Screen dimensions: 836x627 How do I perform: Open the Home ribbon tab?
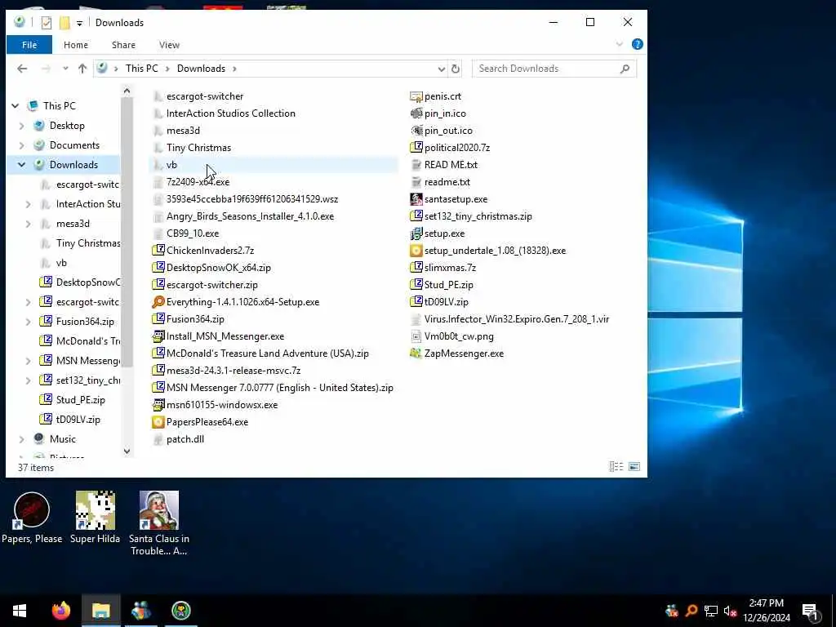click(x=76, y=45)
